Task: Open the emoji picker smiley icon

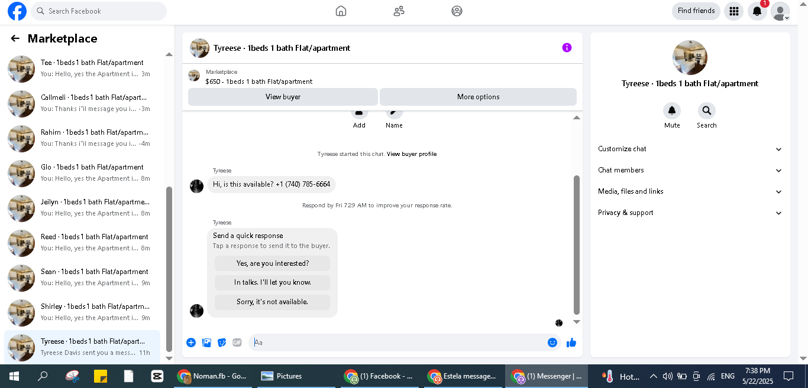Action: point(552,343)
